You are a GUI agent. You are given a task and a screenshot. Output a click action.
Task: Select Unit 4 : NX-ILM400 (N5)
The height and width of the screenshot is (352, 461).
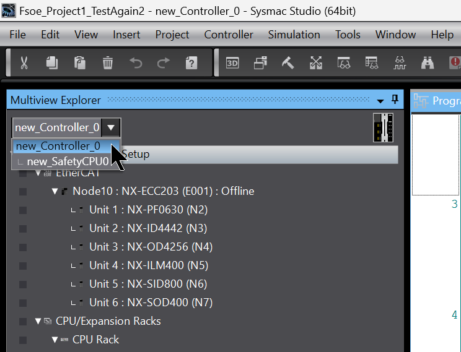pyautogui.click(x=149, y=265)
